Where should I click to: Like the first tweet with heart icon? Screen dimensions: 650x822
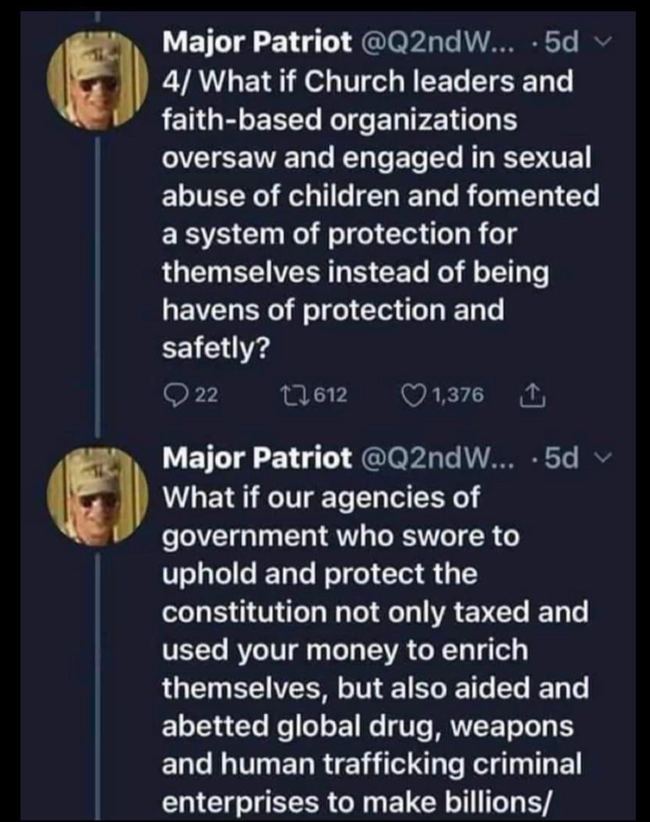click(x=413, y=394)
